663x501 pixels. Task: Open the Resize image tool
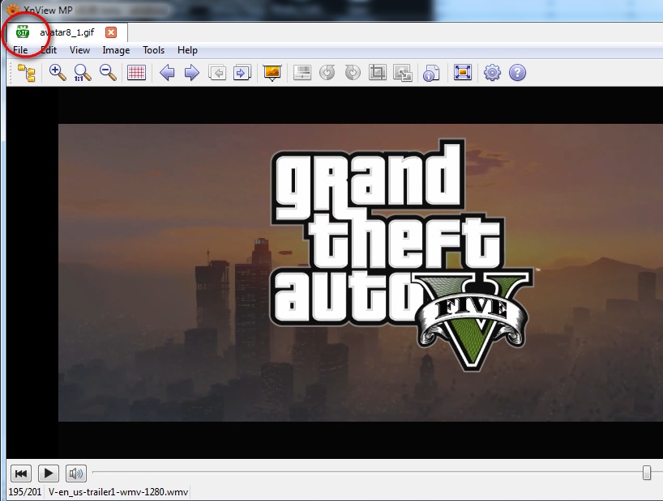[403, 73]
